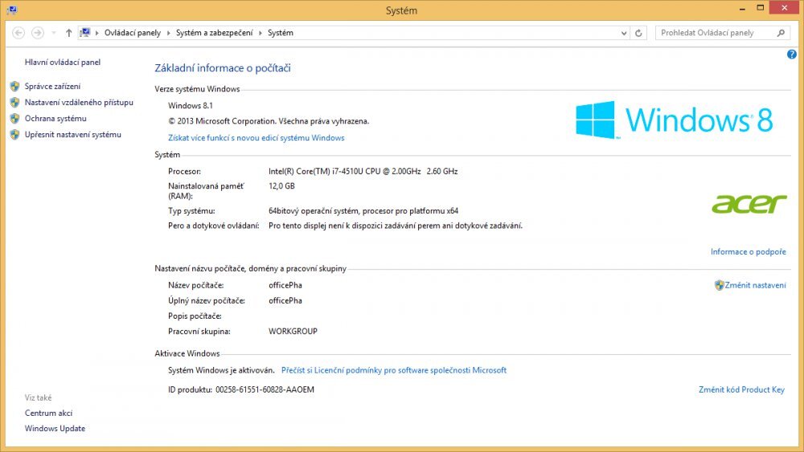804x452 pixels.
Task: Select Ovládací panely in the breadcrumb
Action: click(133, 33)
